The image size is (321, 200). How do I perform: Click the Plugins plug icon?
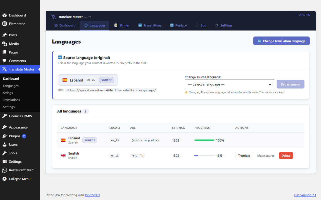click(x=5, y=136)
